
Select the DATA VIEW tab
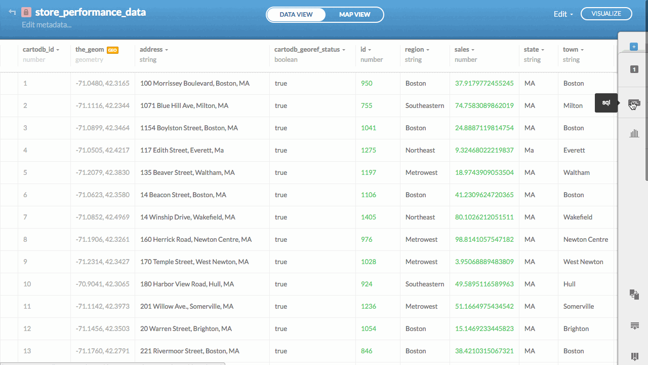point(296,14)
